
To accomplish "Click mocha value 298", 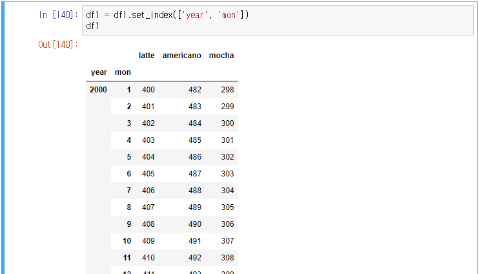I will [228, 90].
